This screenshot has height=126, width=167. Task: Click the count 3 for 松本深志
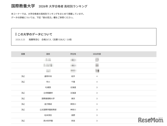[97, 115]
